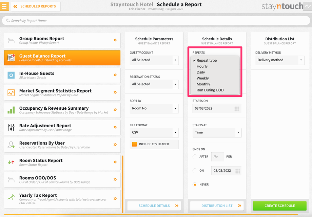Screen dimensions: 312x217
Task: Select the Guest Balance Report row
Action: [x=62, y=58]
